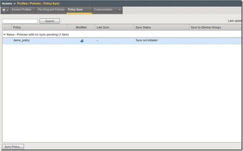Click the Policy column header
243x151 pixels.
(x=40, y=27)
